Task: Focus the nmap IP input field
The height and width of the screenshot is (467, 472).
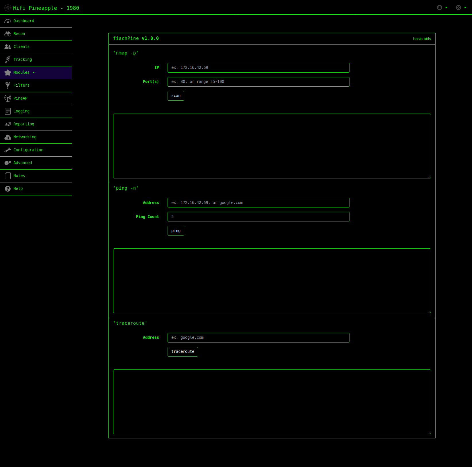Action: point(259,68)
